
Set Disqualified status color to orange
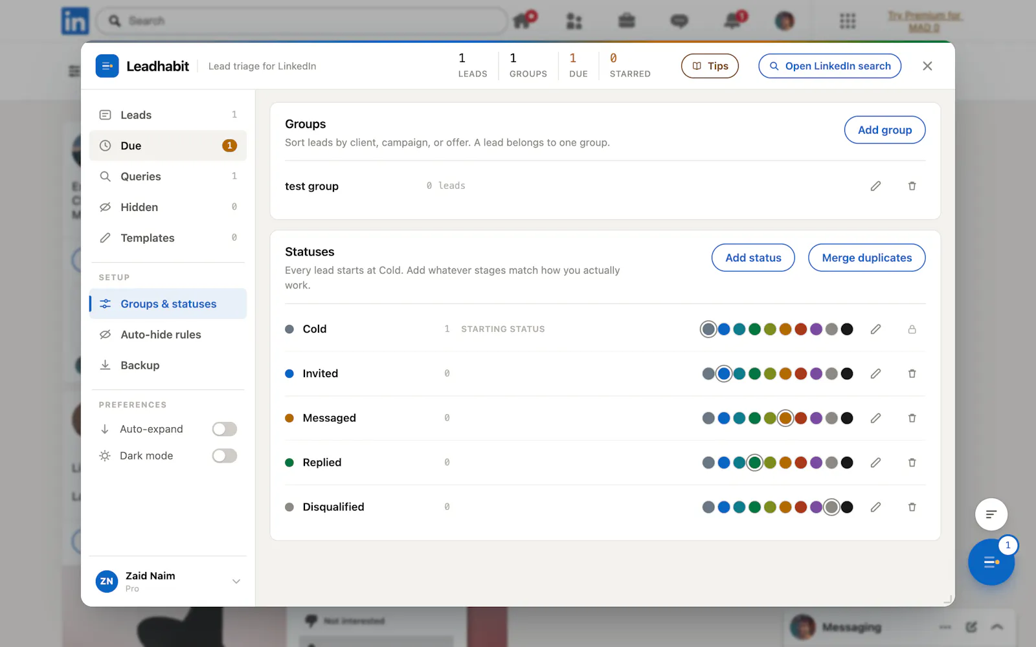coord(785,507)
